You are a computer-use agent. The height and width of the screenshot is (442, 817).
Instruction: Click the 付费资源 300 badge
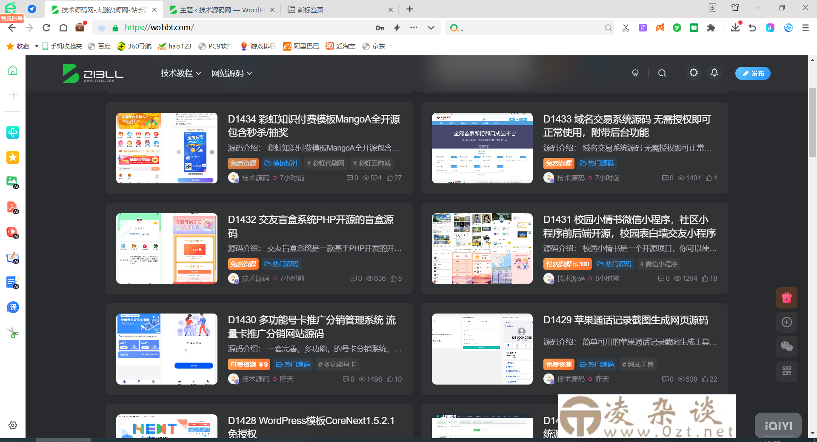tap(567, 264)
